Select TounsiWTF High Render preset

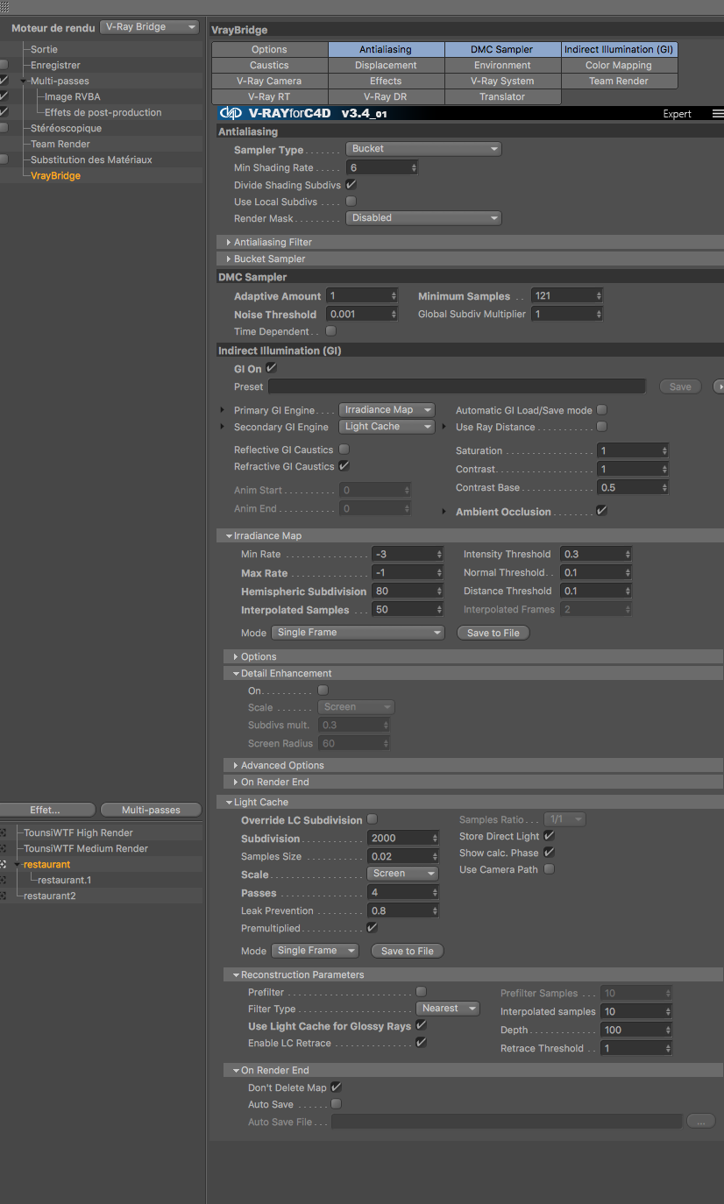(x=78, y=833)
